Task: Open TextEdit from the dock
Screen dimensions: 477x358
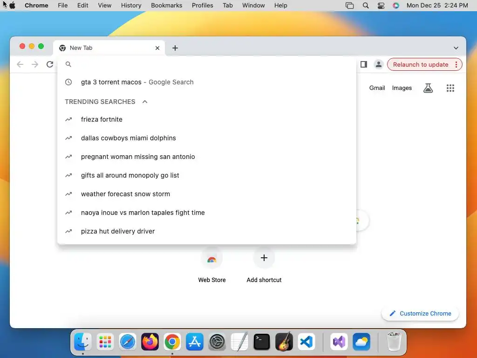Action: 239,342
